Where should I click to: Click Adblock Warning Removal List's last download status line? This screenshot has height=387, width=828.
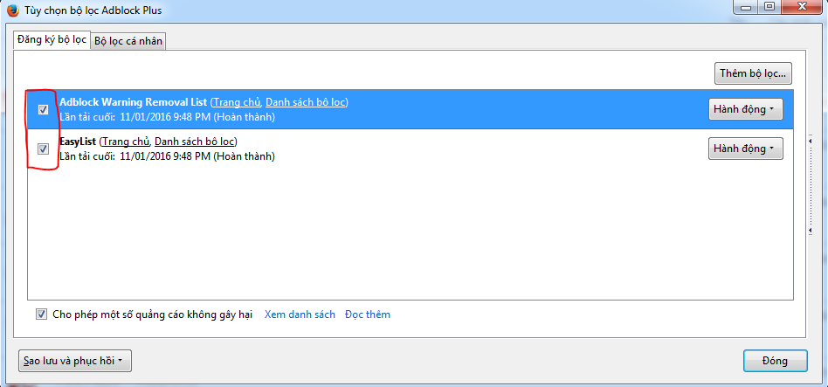tap(167, 117)
